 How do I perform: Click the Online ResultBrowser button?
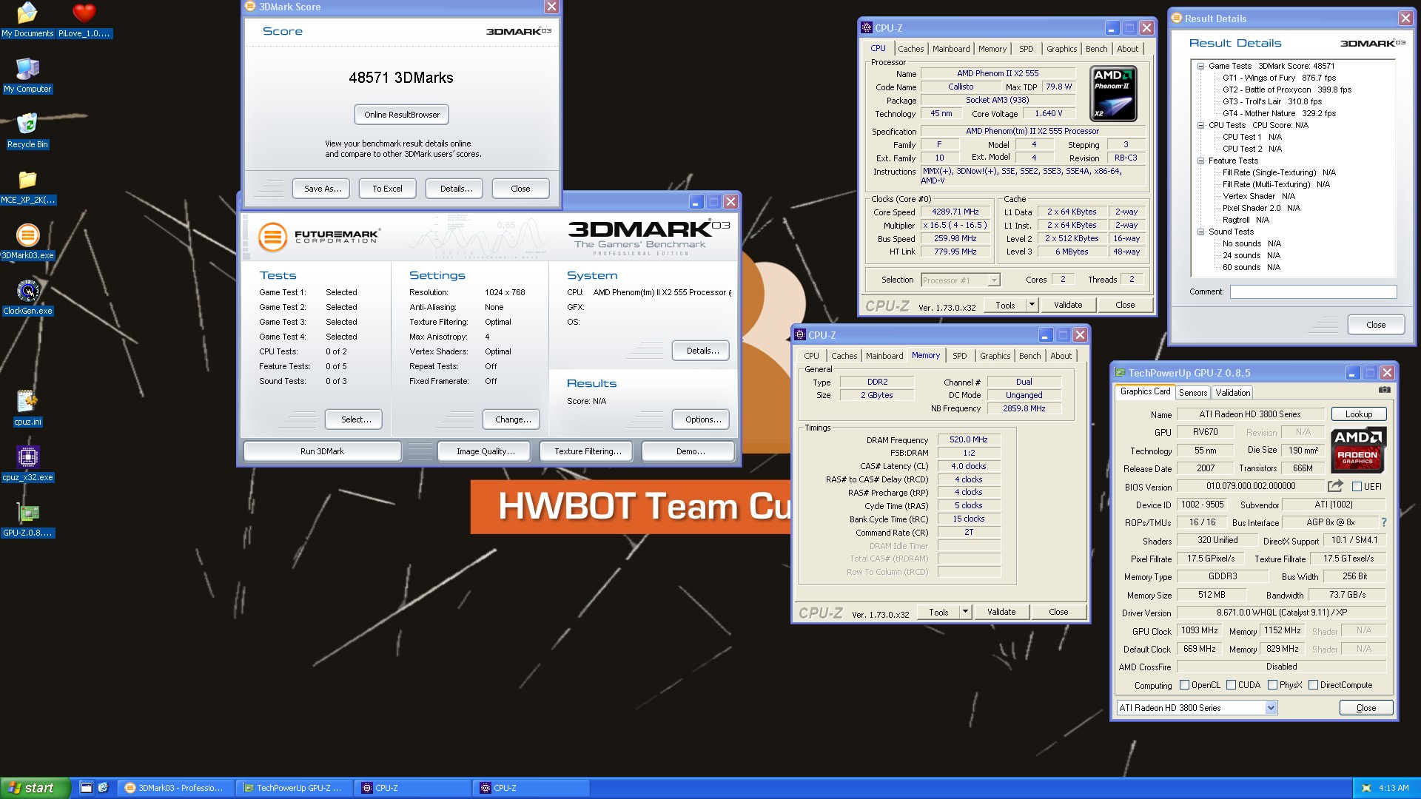tap(402, 115)
